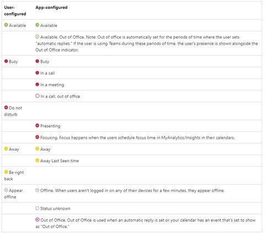This screenshot has width=265, height=235.
Task: Click the yellow Away Last Seen icon
Action: (x=37, y=161)
